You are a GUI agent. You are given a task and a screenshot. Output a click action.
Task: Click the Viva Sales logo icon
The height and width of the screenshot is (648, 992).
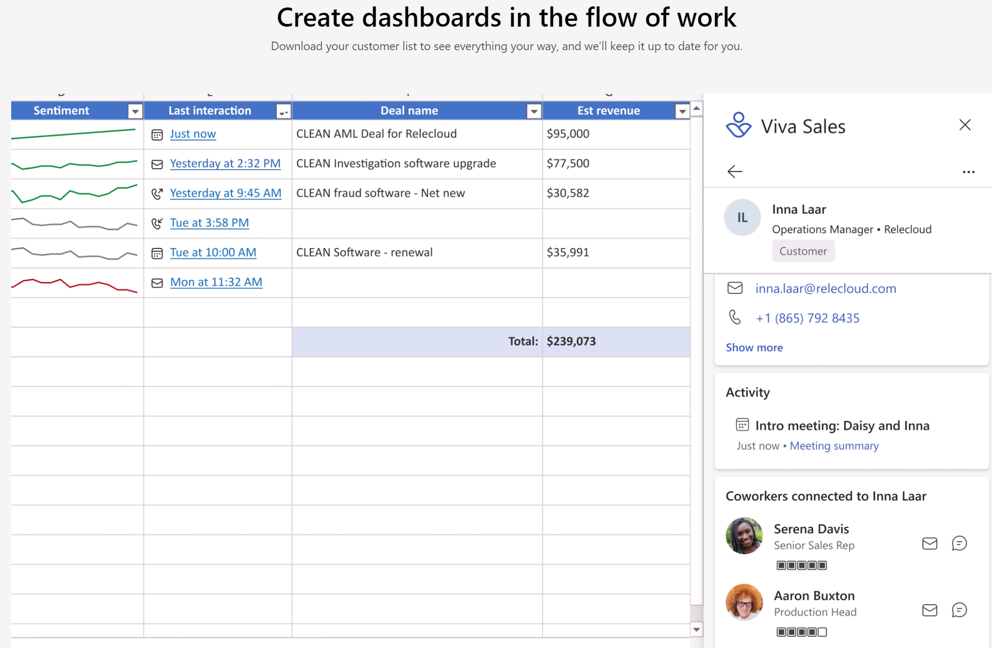coord(739,125)
